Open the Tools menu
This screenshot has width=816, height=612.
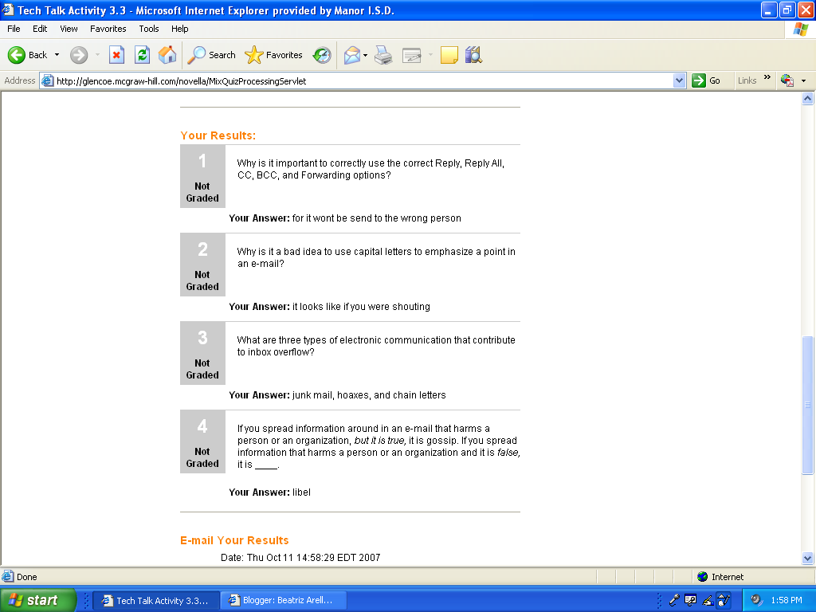click(149, 29)
